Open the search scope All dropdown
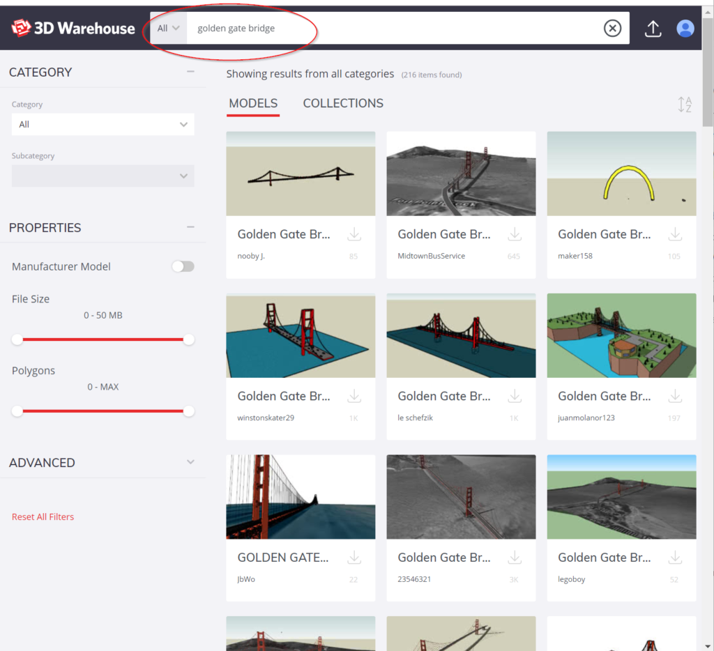714x651 pixels. click(169, 29)
